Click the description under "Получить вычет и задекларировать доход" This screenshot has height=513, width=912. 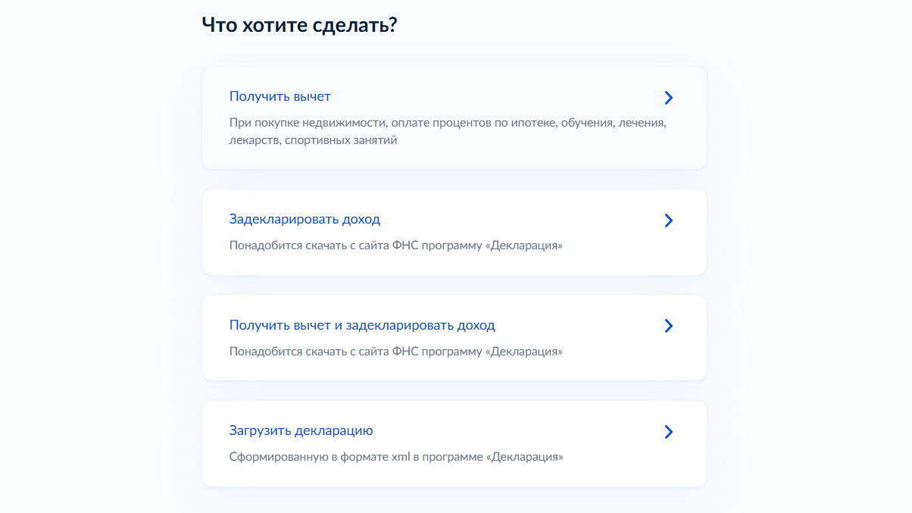tap(395, 352)
